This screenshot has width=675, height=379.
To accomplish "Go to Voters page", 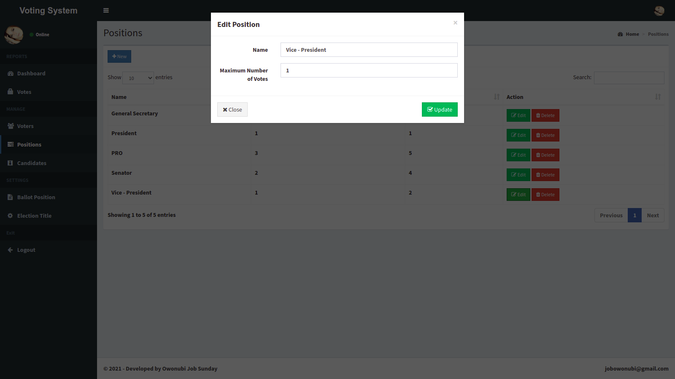I will pos(49,126).
